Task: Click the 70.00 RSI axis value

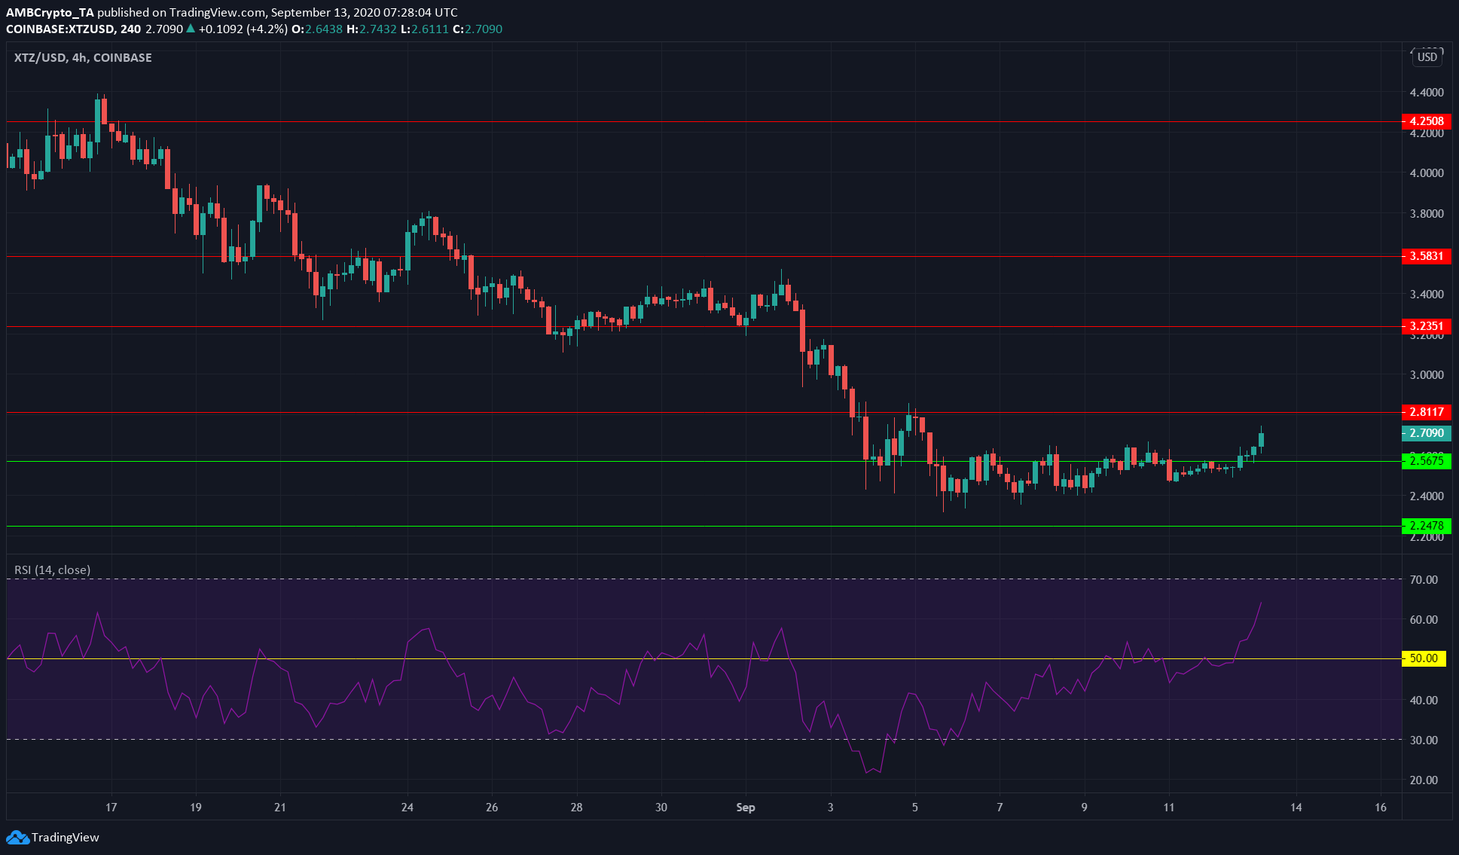Action: [x=1424, y=579]
